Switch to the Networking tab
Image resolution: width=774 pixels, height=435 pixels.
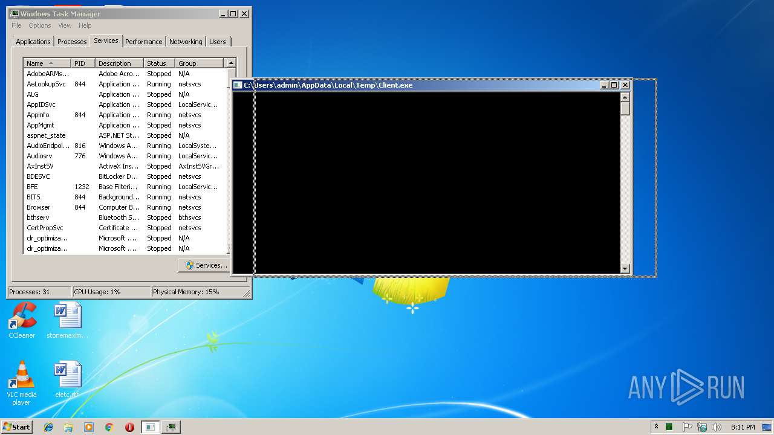(186, 42)
